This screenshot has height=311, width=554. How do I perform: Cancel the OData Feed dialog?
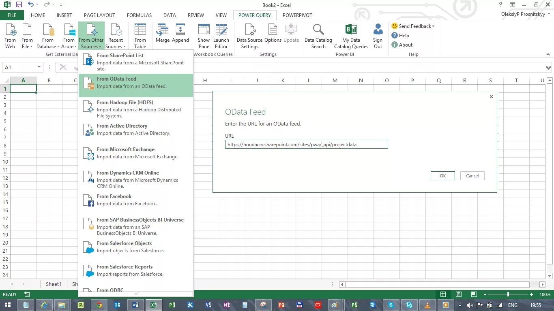click(x=472, y=176)
